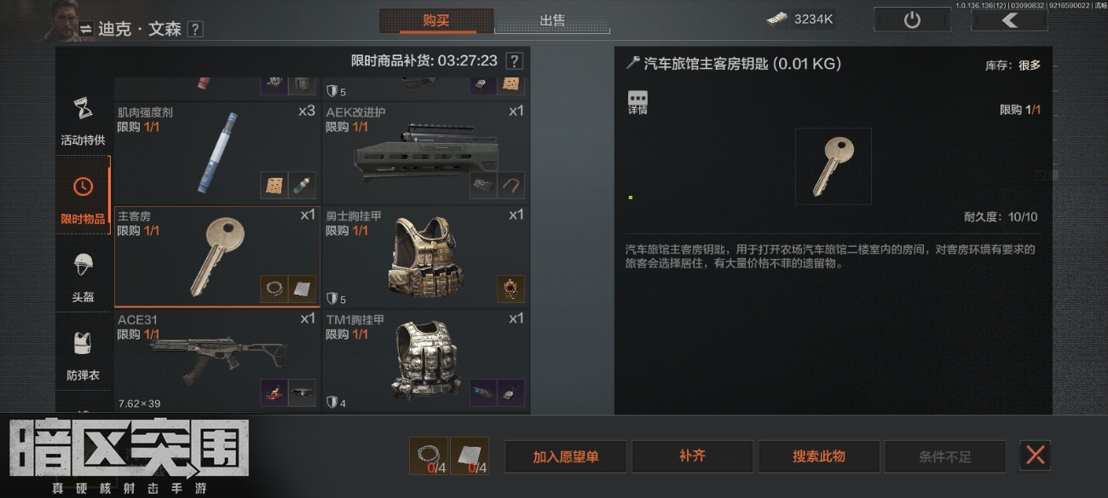Click the power icon button at top
1108x498 pixels.
[912, 20]
